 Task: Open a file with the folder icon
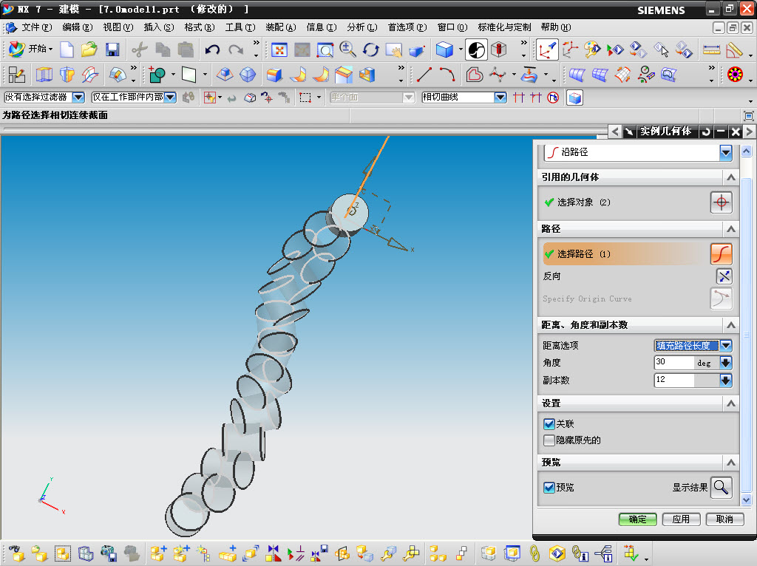coord(89,50)
